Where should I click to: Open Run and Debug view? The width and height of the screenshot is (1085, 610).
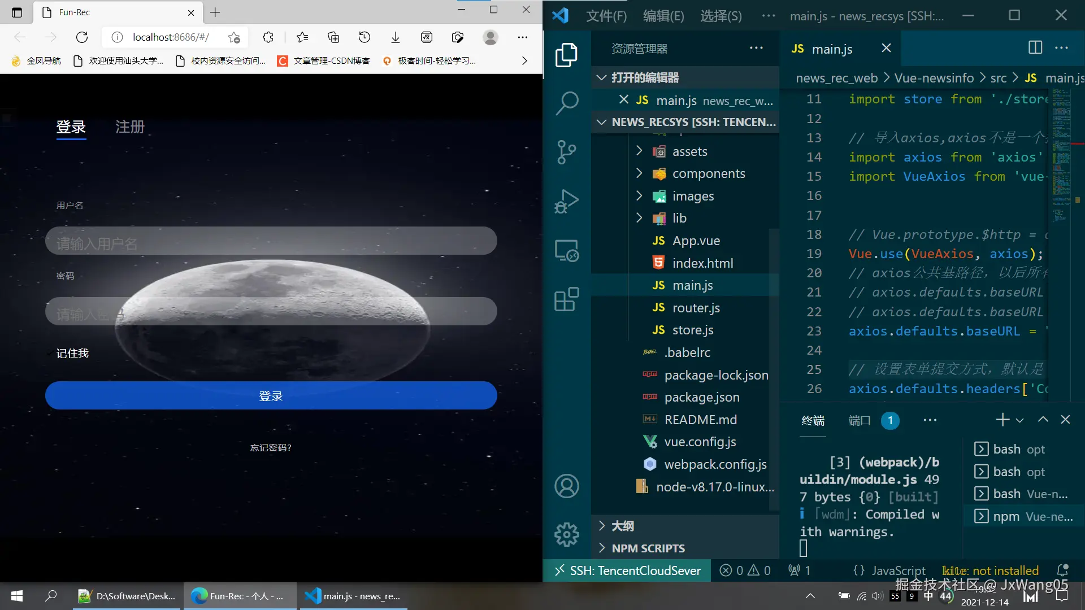click(x=567, y=201)
